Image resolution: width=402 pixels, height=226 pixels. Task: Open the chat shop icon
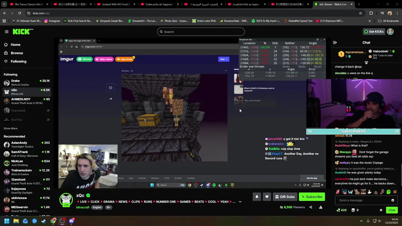(x=353, y=210)
